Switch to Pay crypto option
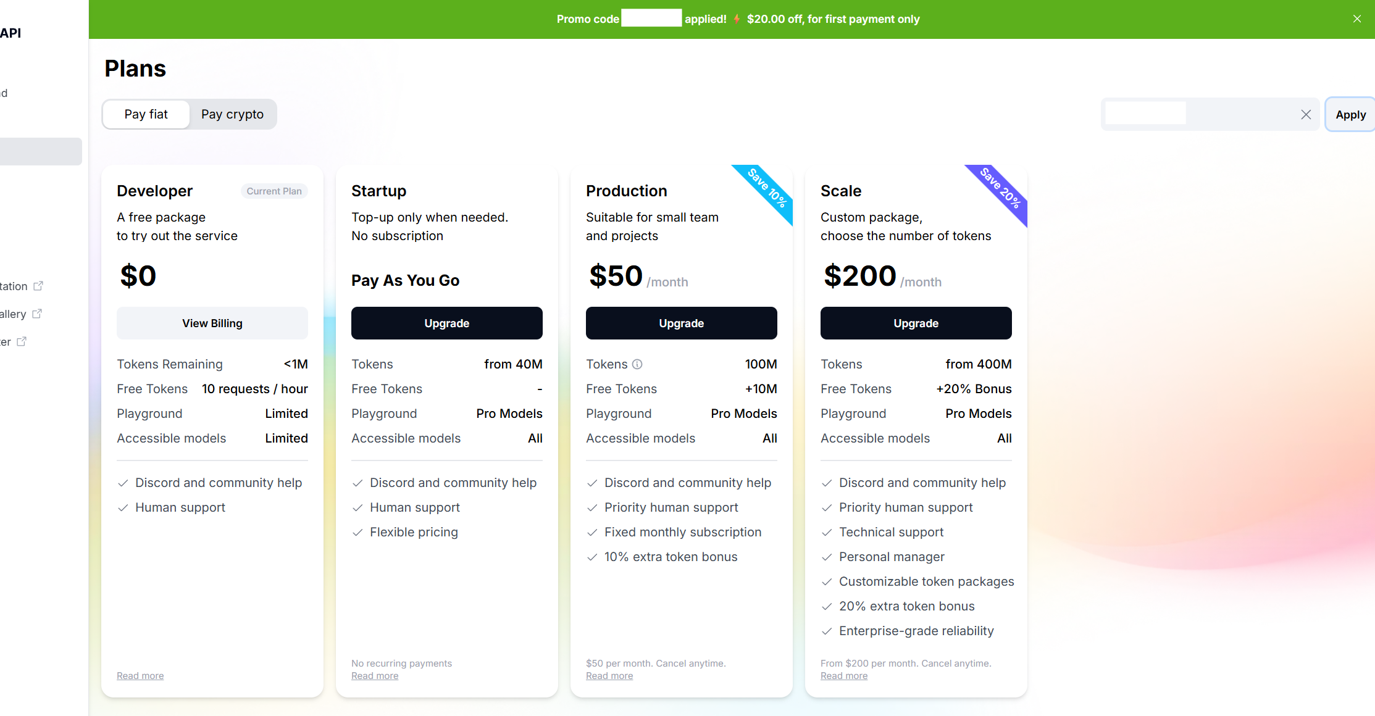Screen dimensions: 1375x716 point(232,114)
